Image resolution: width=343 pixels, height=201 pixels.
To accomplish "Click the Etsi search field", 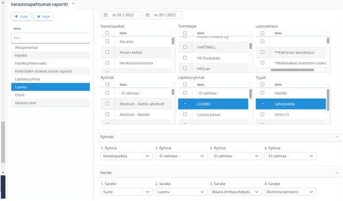I will (x=51, y=38).
